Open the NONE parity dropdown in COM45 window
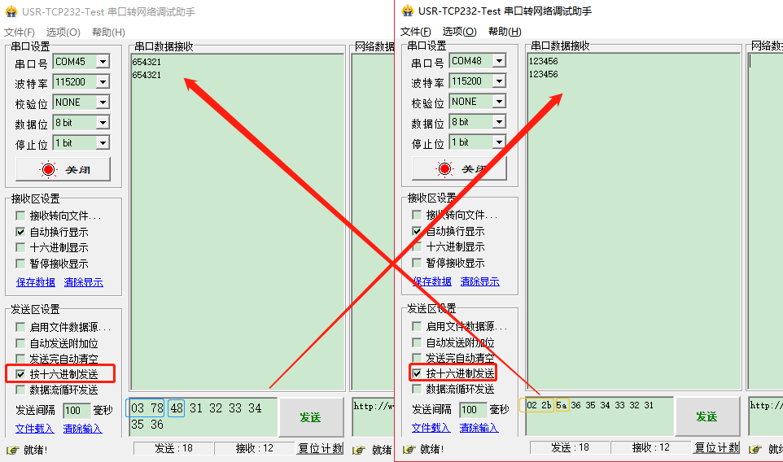Screen dimensions: 783x462 click(x=102, y=102)
